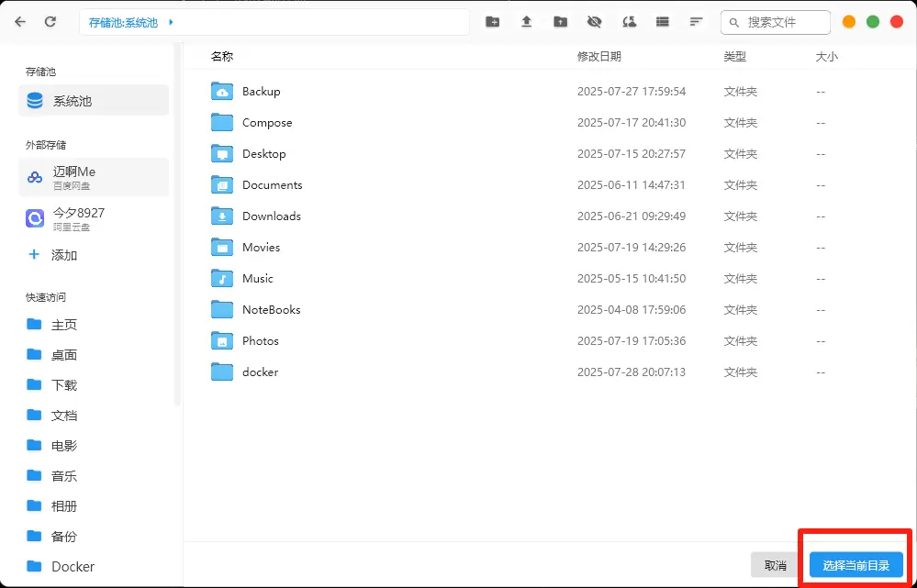Image resolution: width=917 pixels, height=588 pixels.
Task: Click the docker folder icon
Action: coord(222,372)
